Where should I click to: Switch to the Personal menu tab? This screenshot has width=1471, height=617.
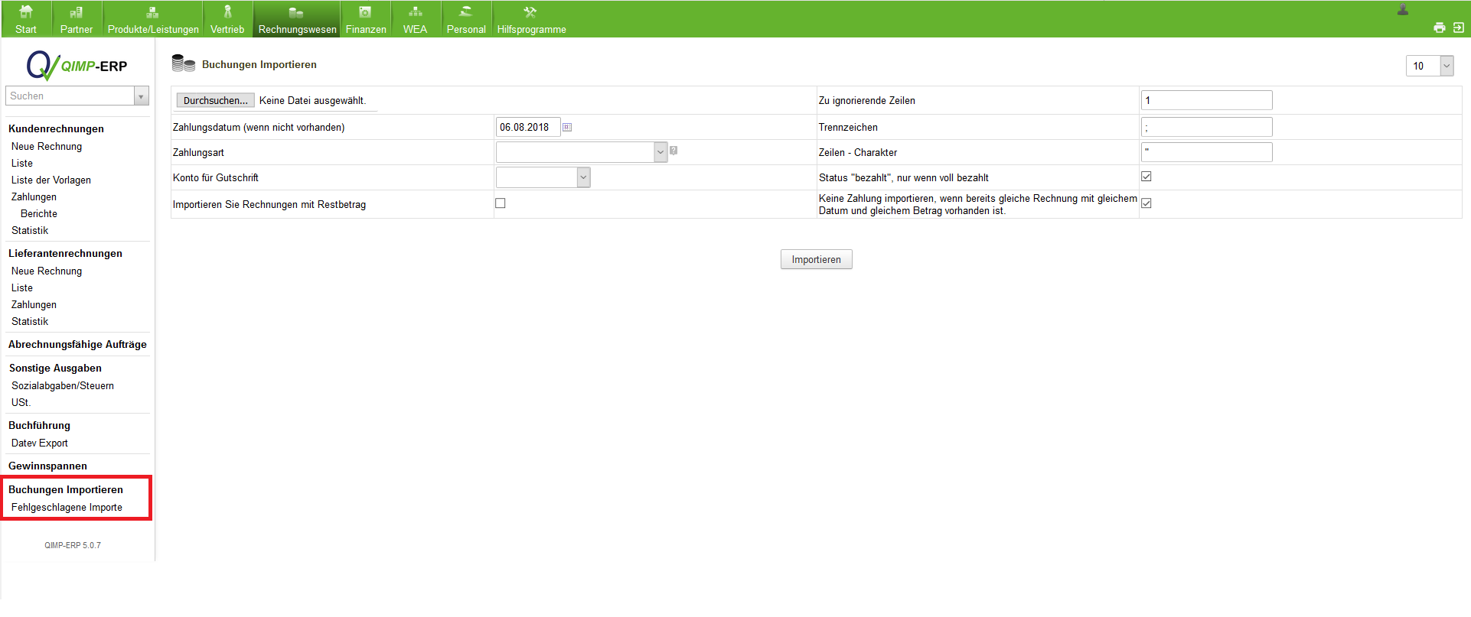pos(465,20)
